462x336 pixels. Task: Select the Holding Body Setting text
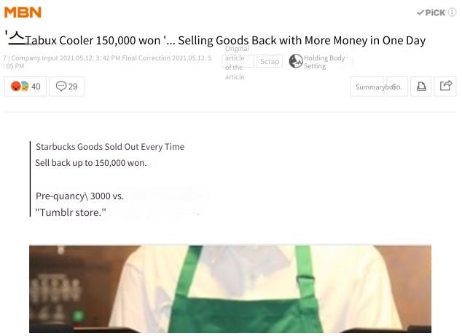tap(325, 62)
